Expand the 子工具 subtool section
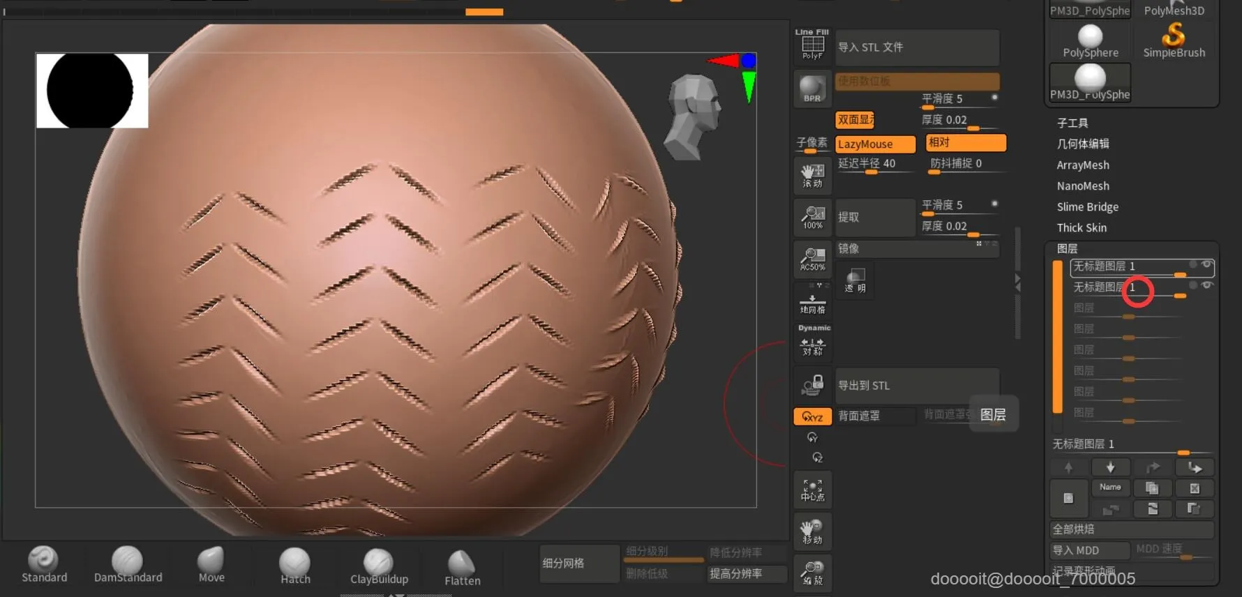This screenshot has width=1242, height=597. point(1072,123)
